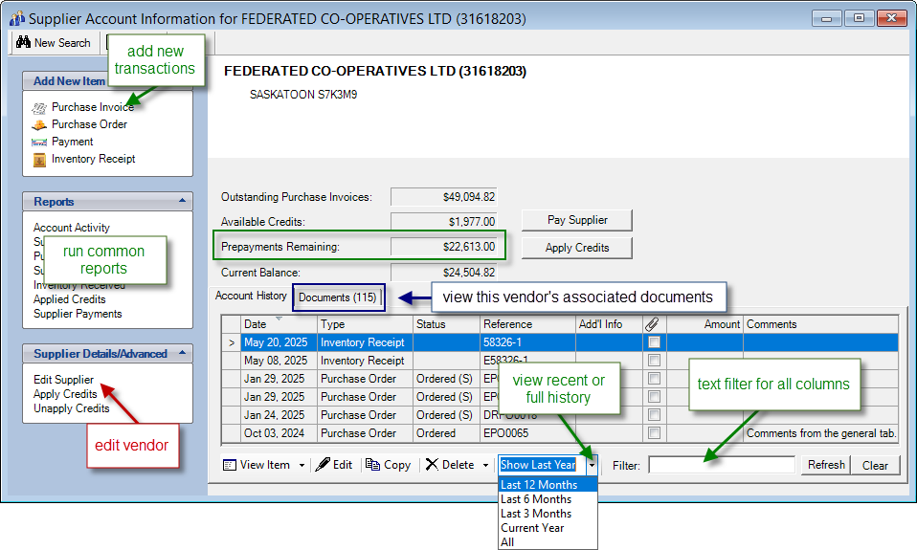Click the View Item toolbar icon

point(230,465)
